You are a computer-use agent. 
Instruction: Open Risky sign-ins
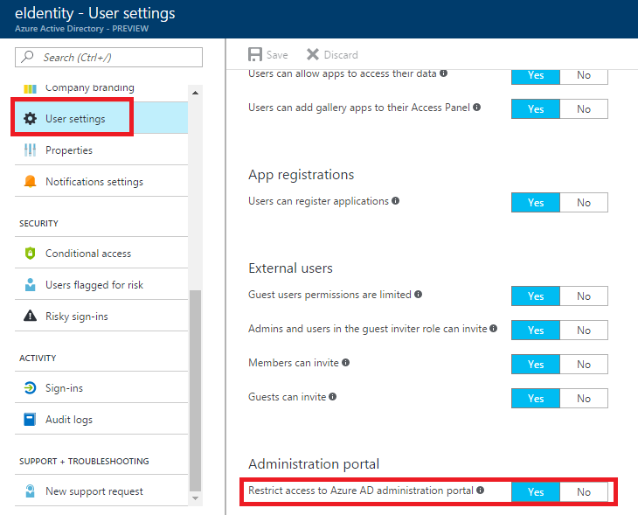click(101, 316)
